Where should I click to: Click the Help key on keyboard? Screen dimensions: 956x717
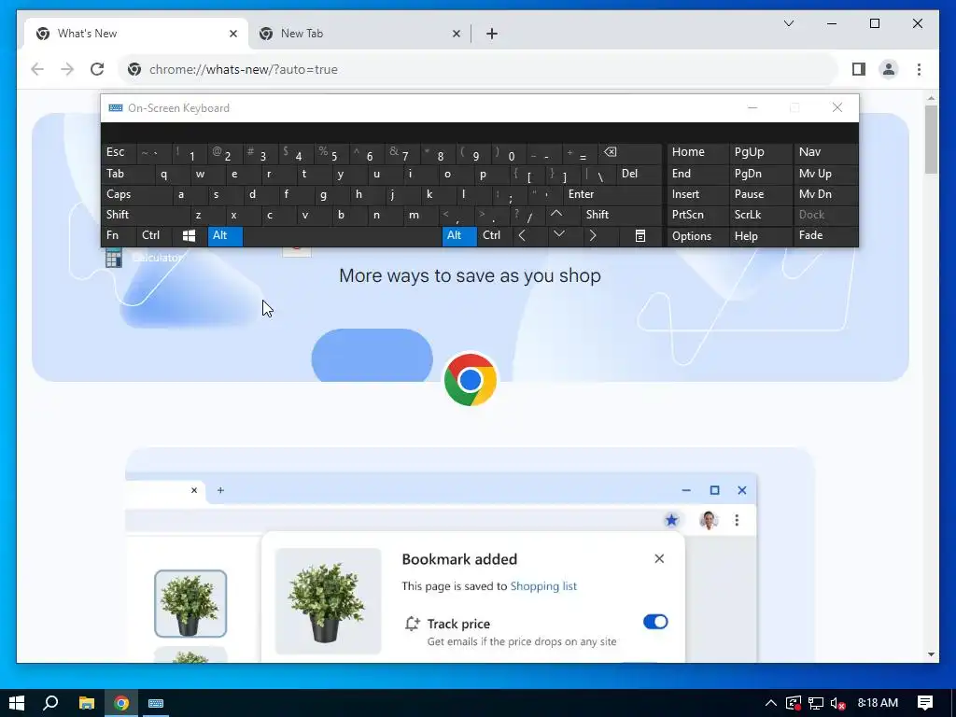[x=760, y=236]
